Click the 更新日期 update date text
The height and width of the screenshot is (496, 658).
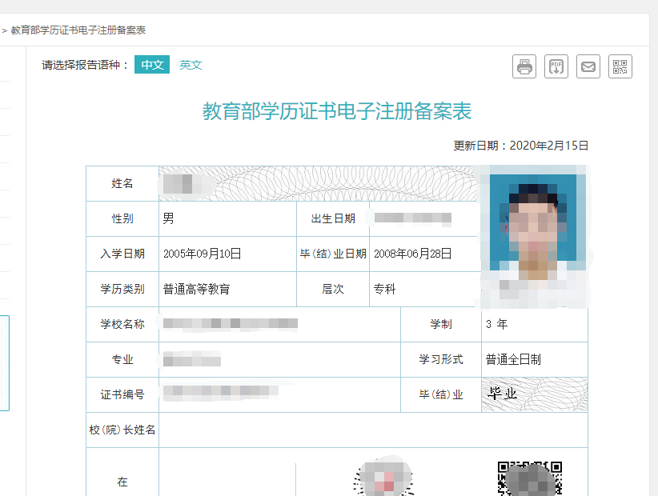click(518, 146)
